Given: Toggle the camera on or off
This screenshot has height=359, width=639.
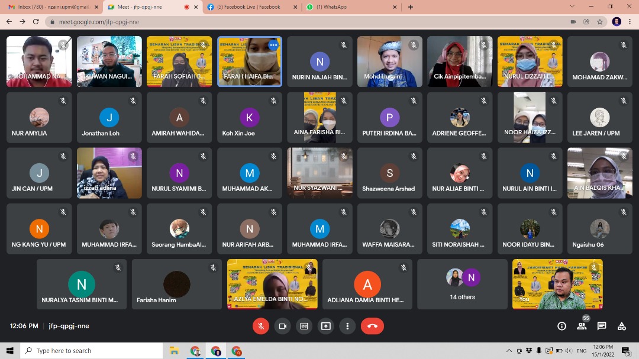Looking at the screenshot, I should point(283,326).
